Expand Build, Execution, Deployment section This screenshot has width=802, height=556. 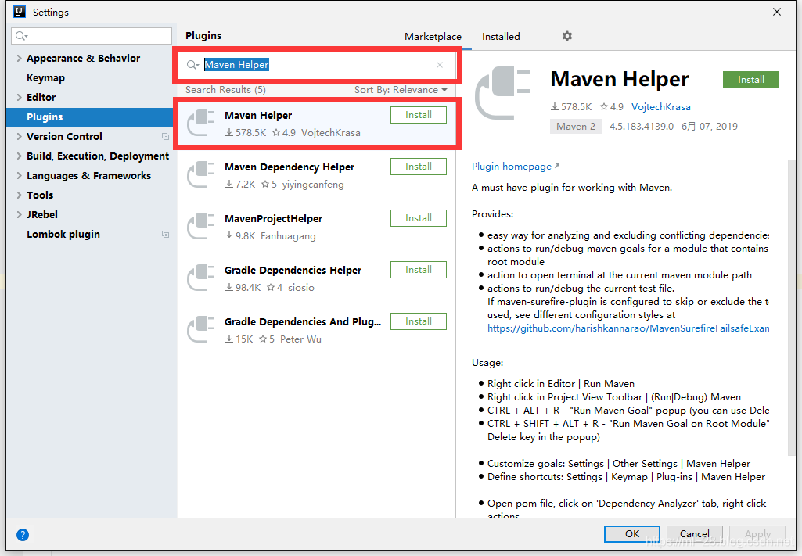click(19, 156)
